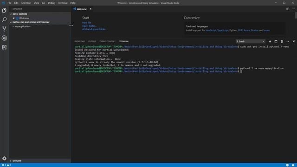Open the Manage gear settings menu

(4, 158)
